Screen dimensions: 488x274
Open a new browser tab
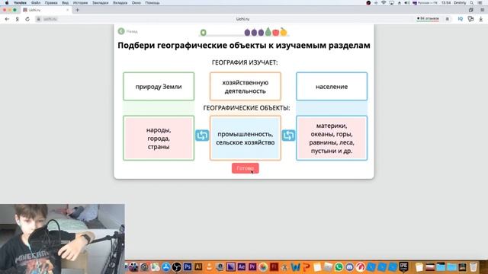tap(77, 10)
